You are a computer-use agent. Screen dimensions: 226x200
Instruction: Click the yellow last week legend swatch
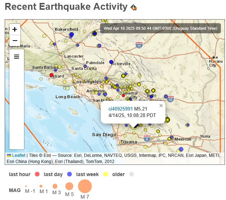106,174
